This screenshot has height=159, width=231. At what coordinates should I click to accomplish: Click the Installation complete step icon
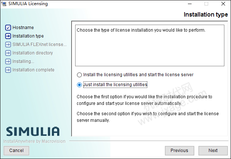pos(8,70)
